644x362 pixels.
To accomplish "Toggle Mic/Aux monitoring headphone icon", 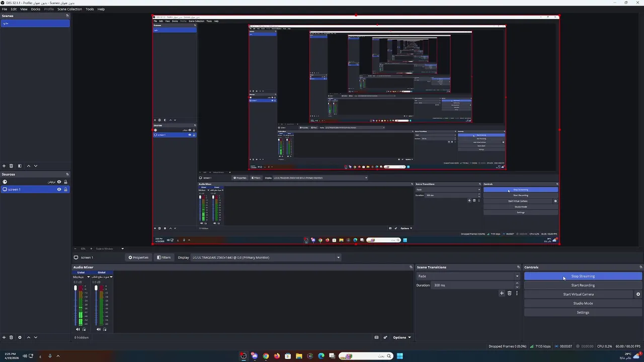I will point(84,329).
